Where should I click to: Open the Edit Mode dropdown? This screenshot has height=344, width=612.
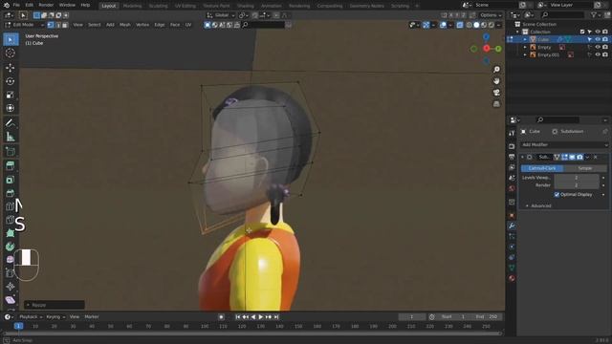(25, 25)
